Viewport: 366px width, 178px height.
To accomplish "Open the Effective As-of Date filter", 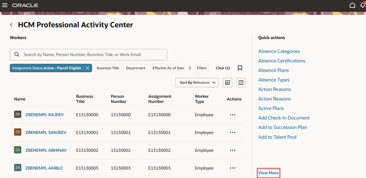I will tap(168, 68).
